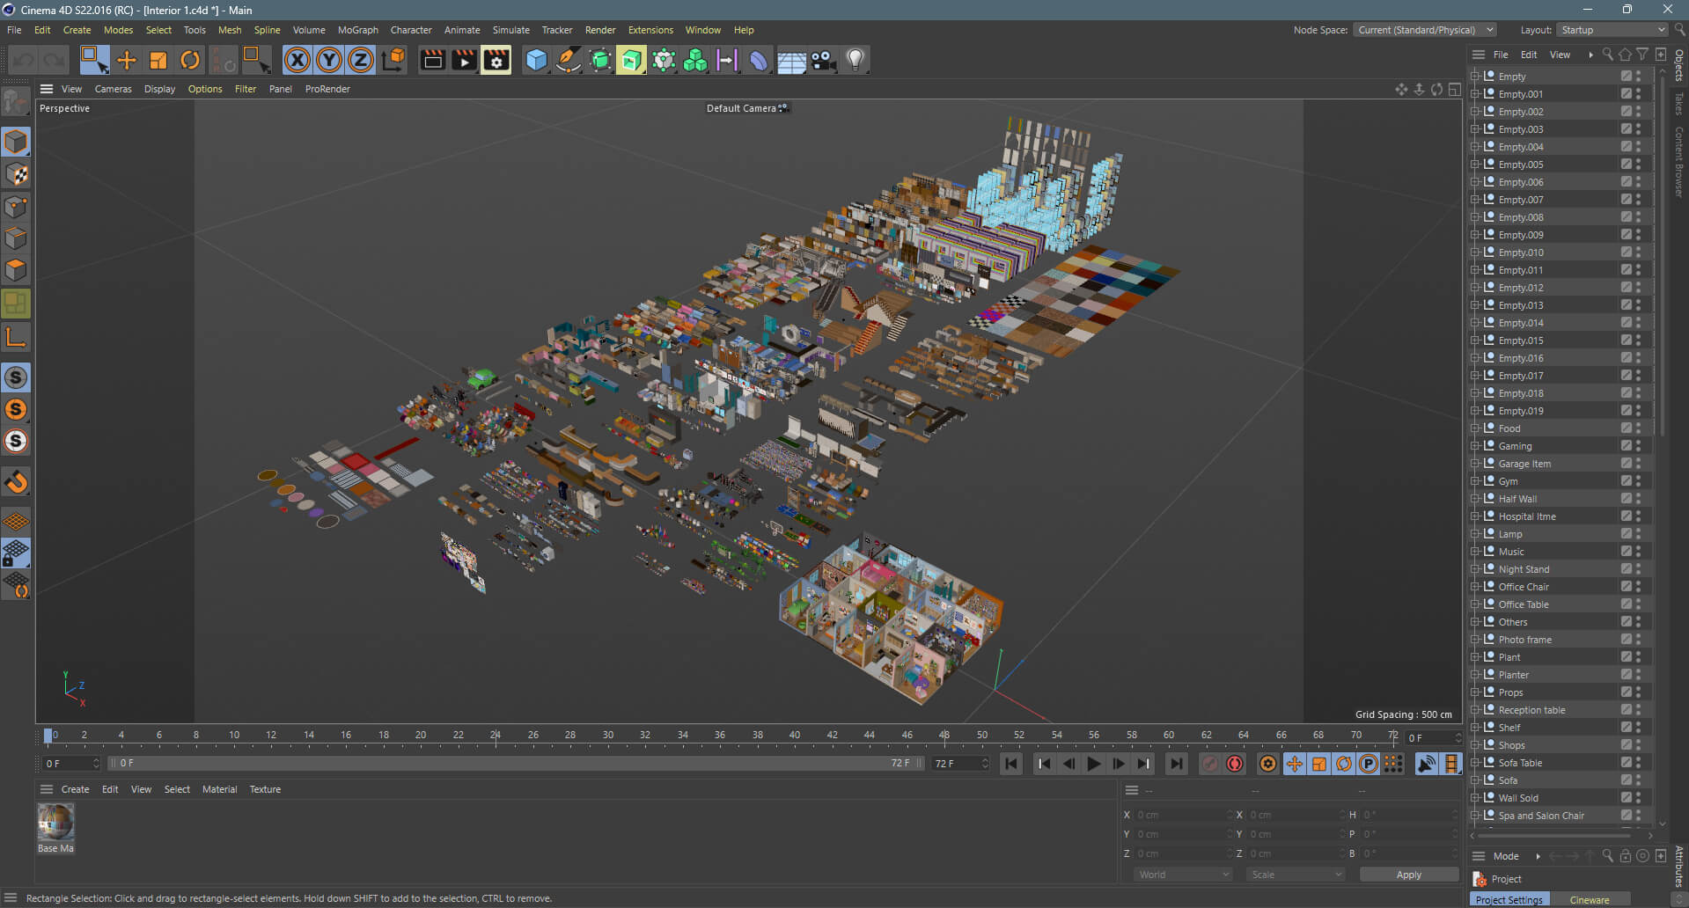Select the Base Ma material thumbnail
The width and height of the screenshot is (1689, 908).
55,822
